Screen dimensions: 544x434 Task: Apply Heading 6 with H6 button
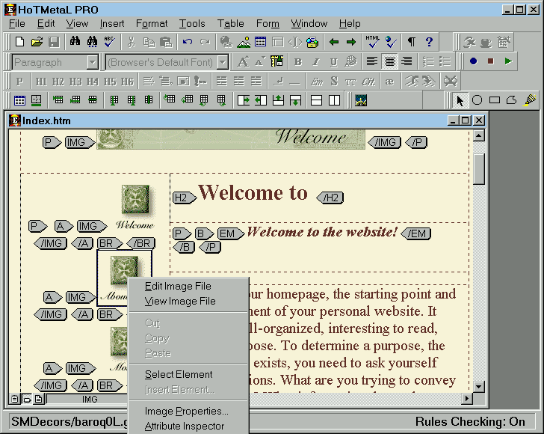pos(127,82)
